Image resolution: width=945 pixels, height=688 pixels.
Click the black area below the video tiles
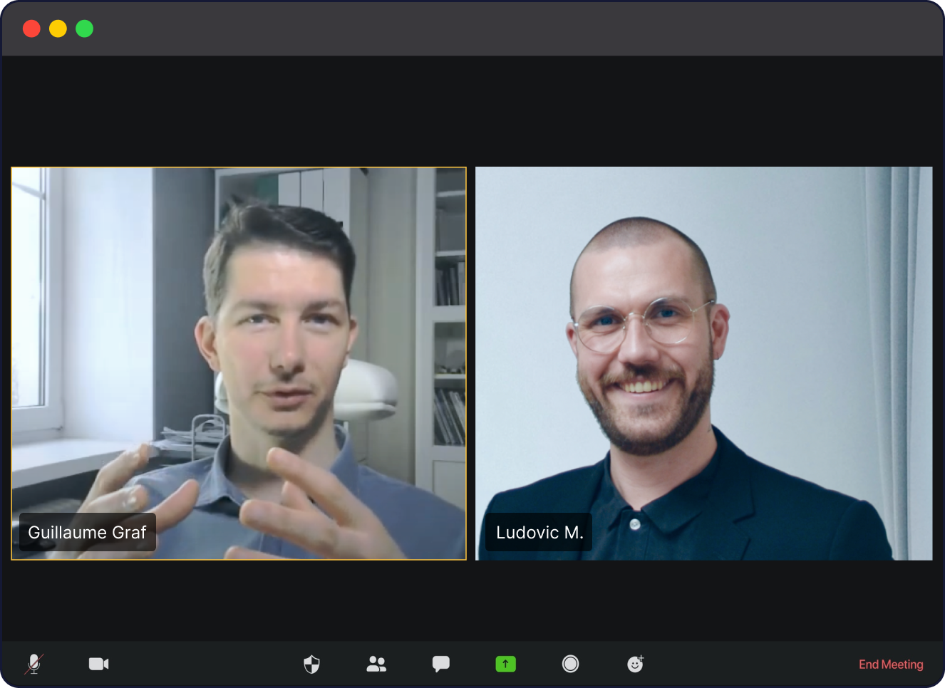click(470, 598)
